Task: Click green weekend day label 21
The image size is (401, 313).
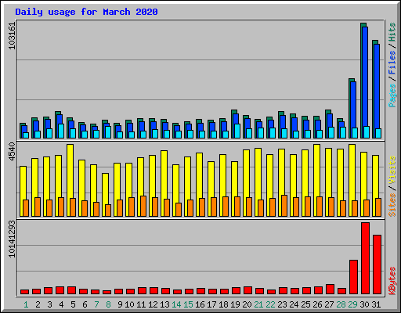Action: [x=258, y=304]
